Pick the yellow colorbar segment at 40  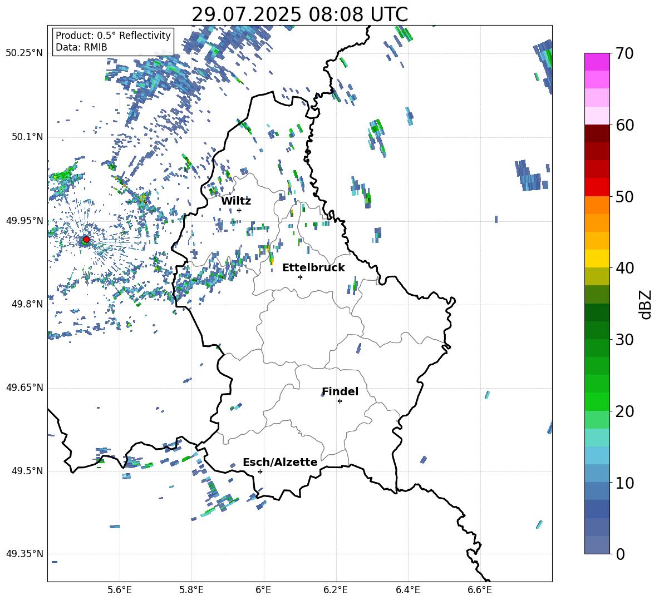tap(597, 259)
